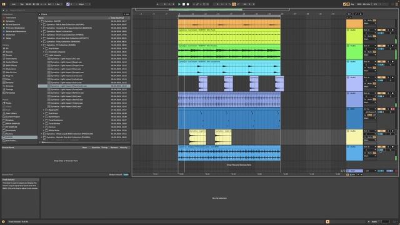Open Packs under Places
Image resolution: width=400 pixels, height=225 pixels.
8,103
